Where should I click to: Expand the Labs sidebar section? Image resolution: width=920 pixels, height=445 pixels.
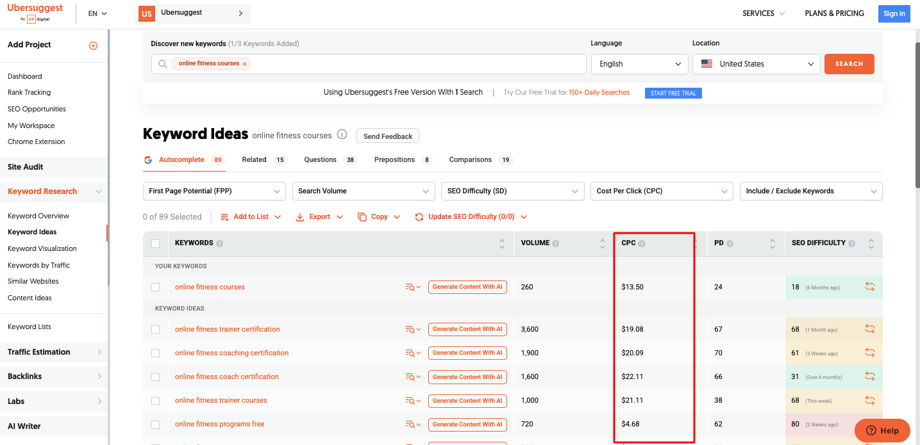[54, 401]
